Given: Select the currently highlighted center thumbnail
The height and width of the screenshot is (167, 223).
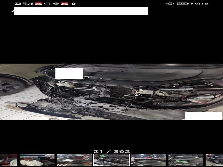Looking at the screenshot, I should point(111,160).
